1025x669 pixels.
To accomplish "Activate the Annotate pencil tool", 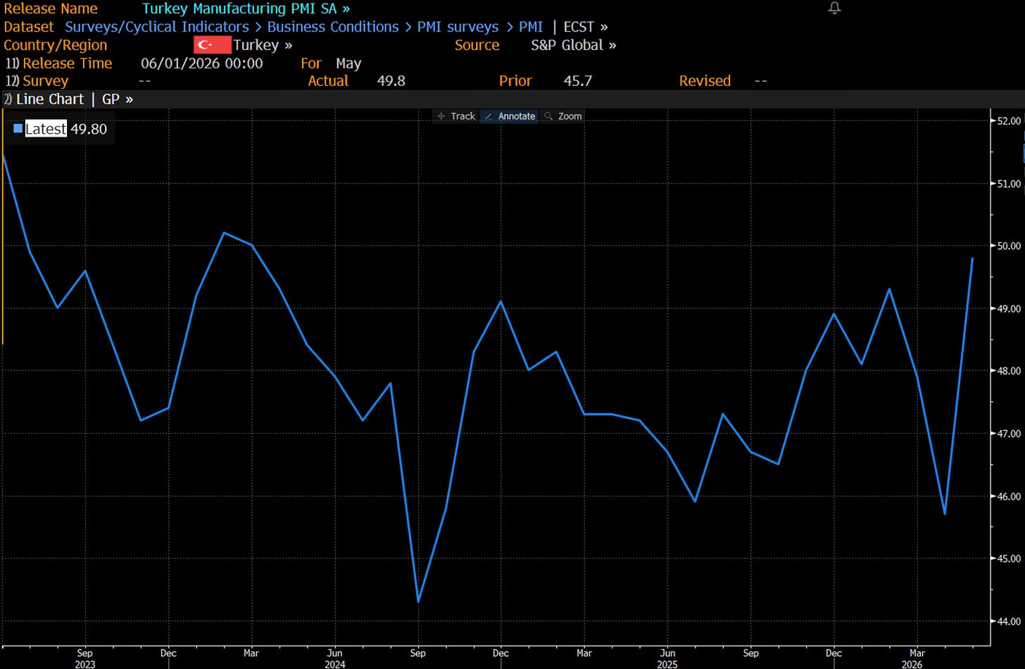I will (510, 116).
